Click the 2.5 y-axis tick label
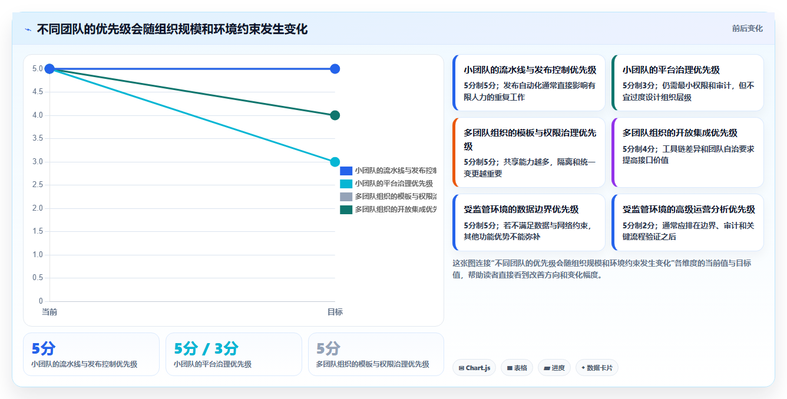Viewport: 787px width, 399px height. click(38, 185)
